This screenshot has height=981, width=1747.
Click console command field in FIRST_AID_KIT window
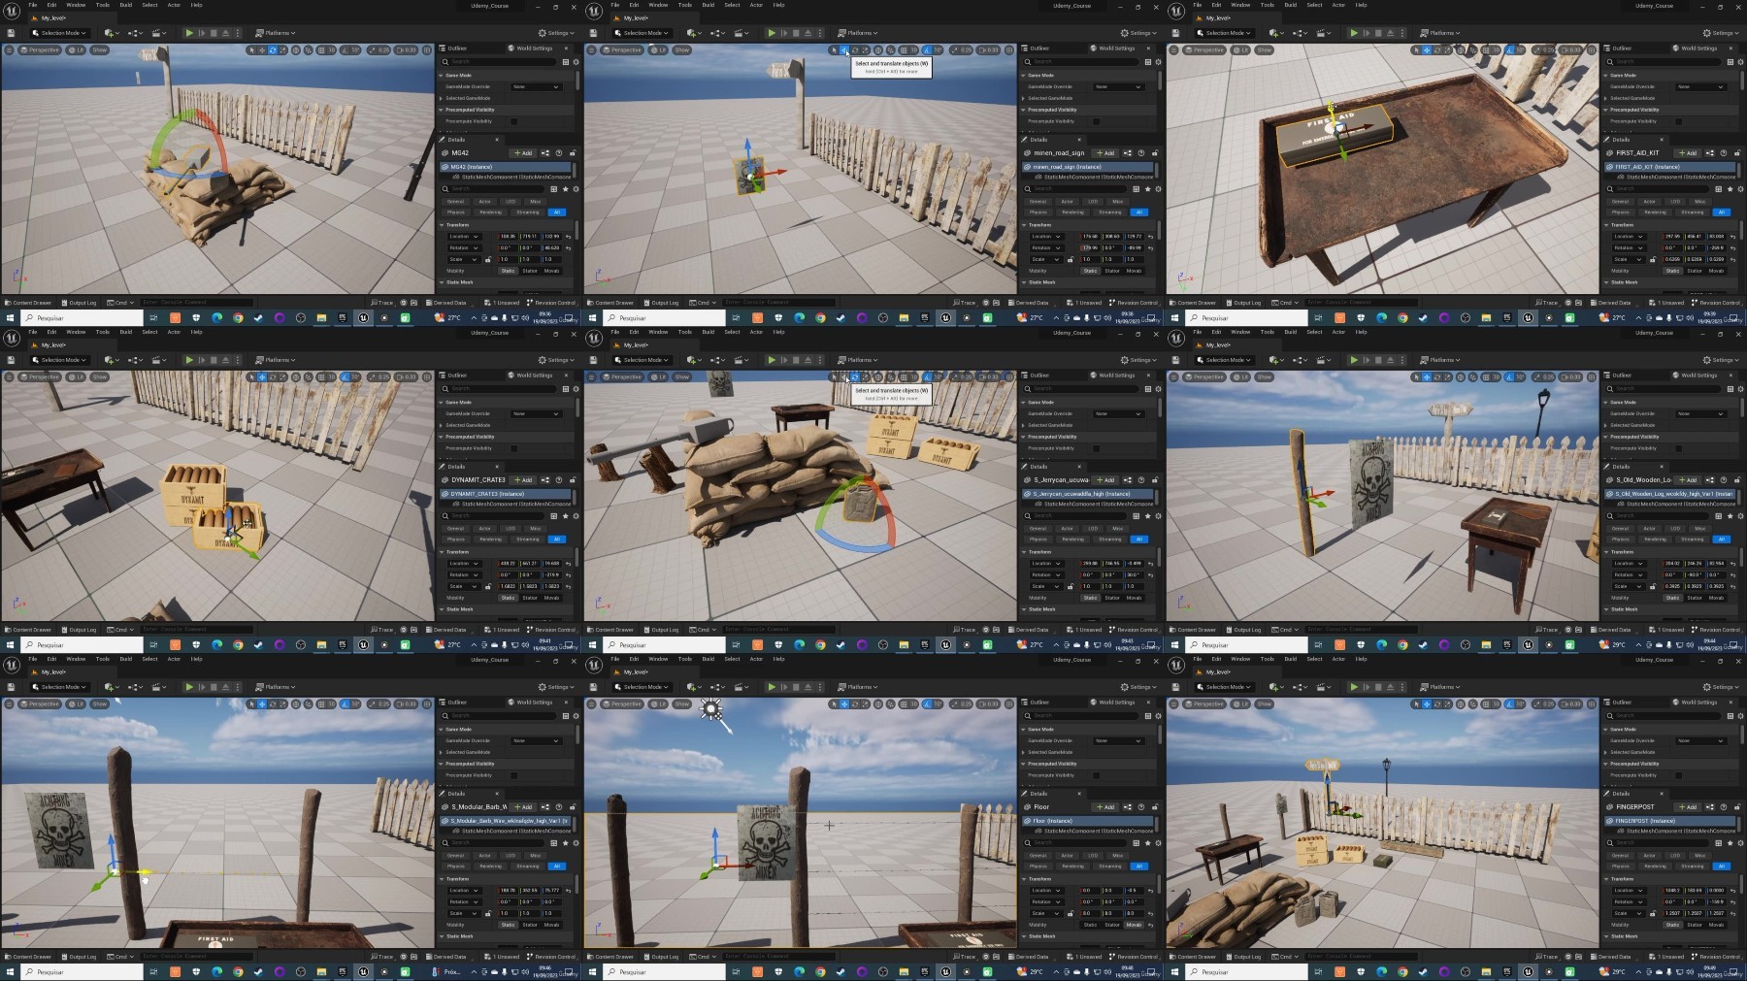tap(1360, 302)
